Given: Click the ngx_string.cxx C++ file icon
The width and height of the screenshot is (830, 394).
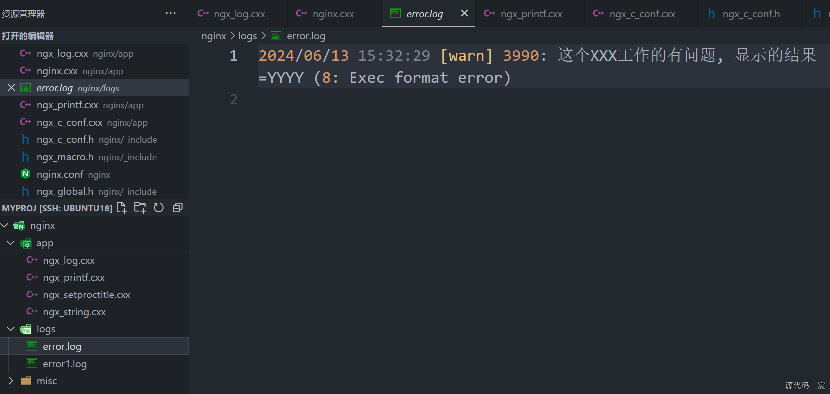Looking at the screenshot, I should click(x=32, y=311).
